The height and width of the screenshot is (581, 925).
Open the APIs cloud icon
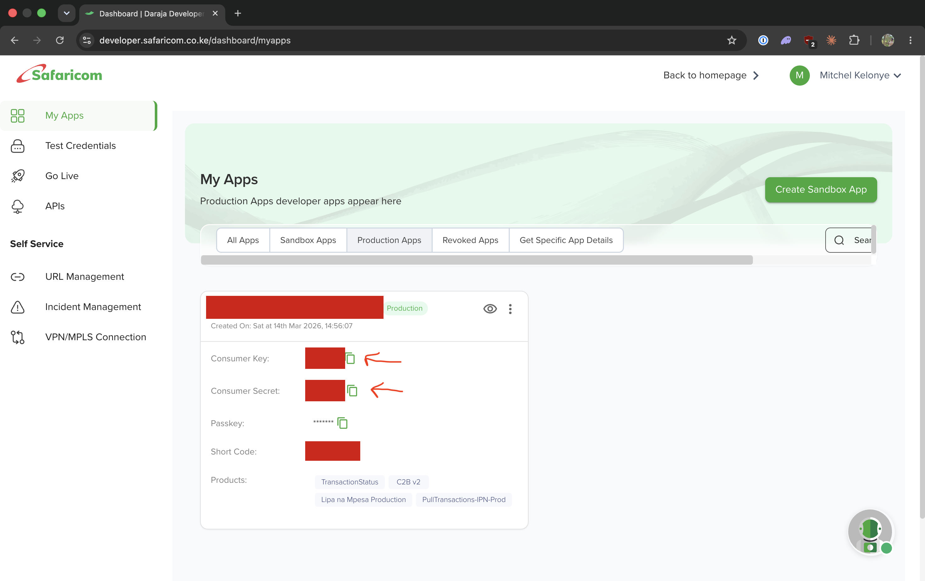pyautogui.click(x=18, y=206)
